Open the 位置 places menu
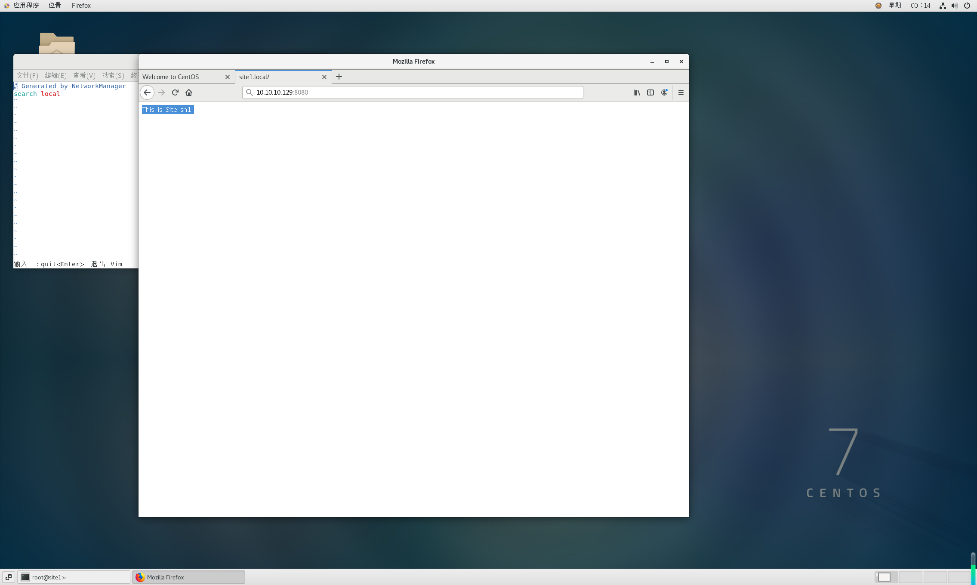 [x=55, y=6]
